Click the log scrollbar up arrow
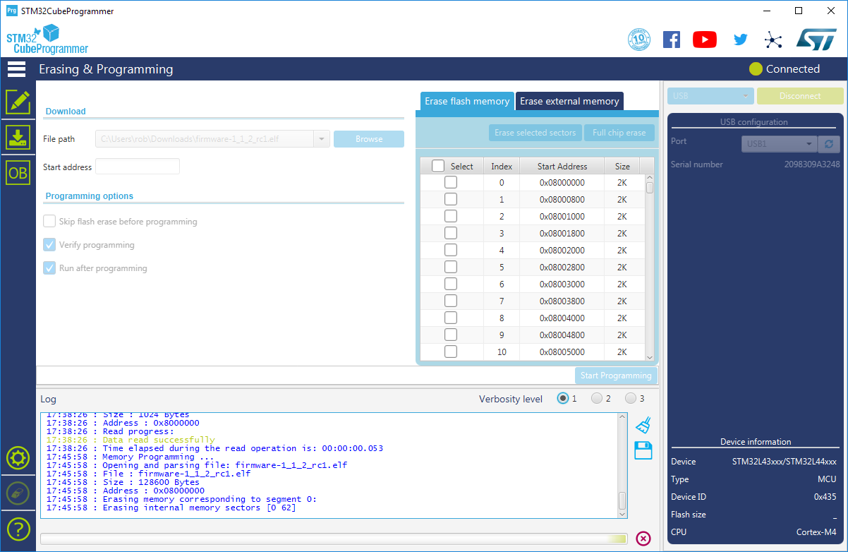 (622, 417)
